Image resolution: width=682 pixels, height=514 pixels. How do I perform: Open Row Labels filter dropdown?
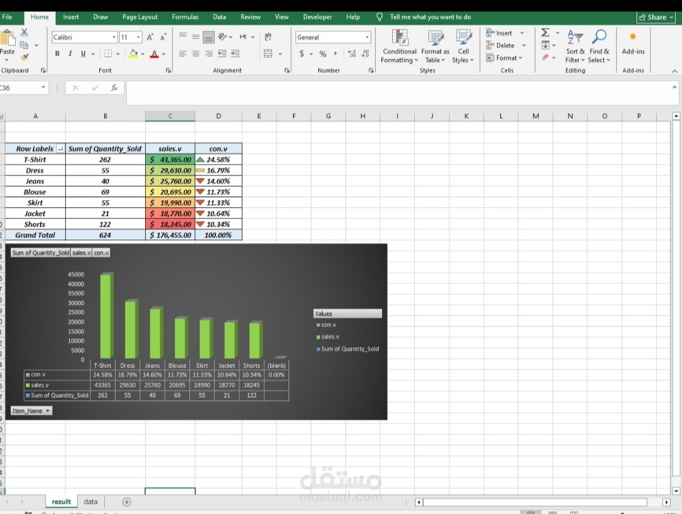click(x=61, y=149)
